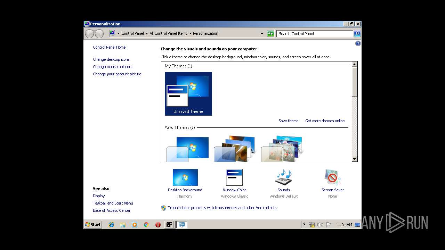Go forward with the Forward arrow button
Viewport: 445px width, 250px height.
click(99, 34)
